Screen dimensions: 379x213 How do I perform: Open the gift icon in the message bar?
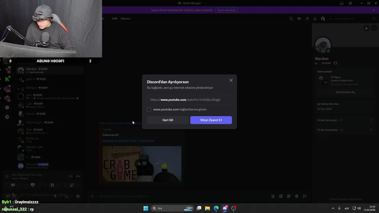point(273,196)
